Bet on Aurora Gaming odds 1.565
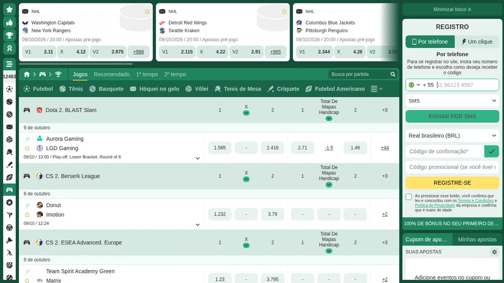The height and width of the screenshot is (283, 504). pos(220,148)
